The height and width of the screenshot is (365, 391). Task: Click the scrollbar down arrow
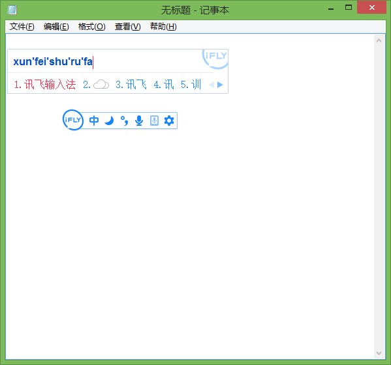click(379, 353)
